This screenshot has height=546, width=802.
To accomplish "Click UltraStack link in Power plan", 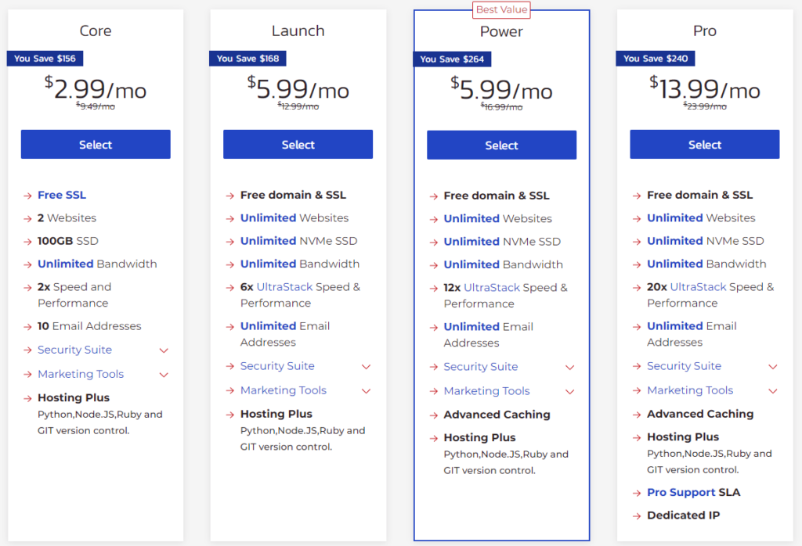I will [x=492, y=288].
